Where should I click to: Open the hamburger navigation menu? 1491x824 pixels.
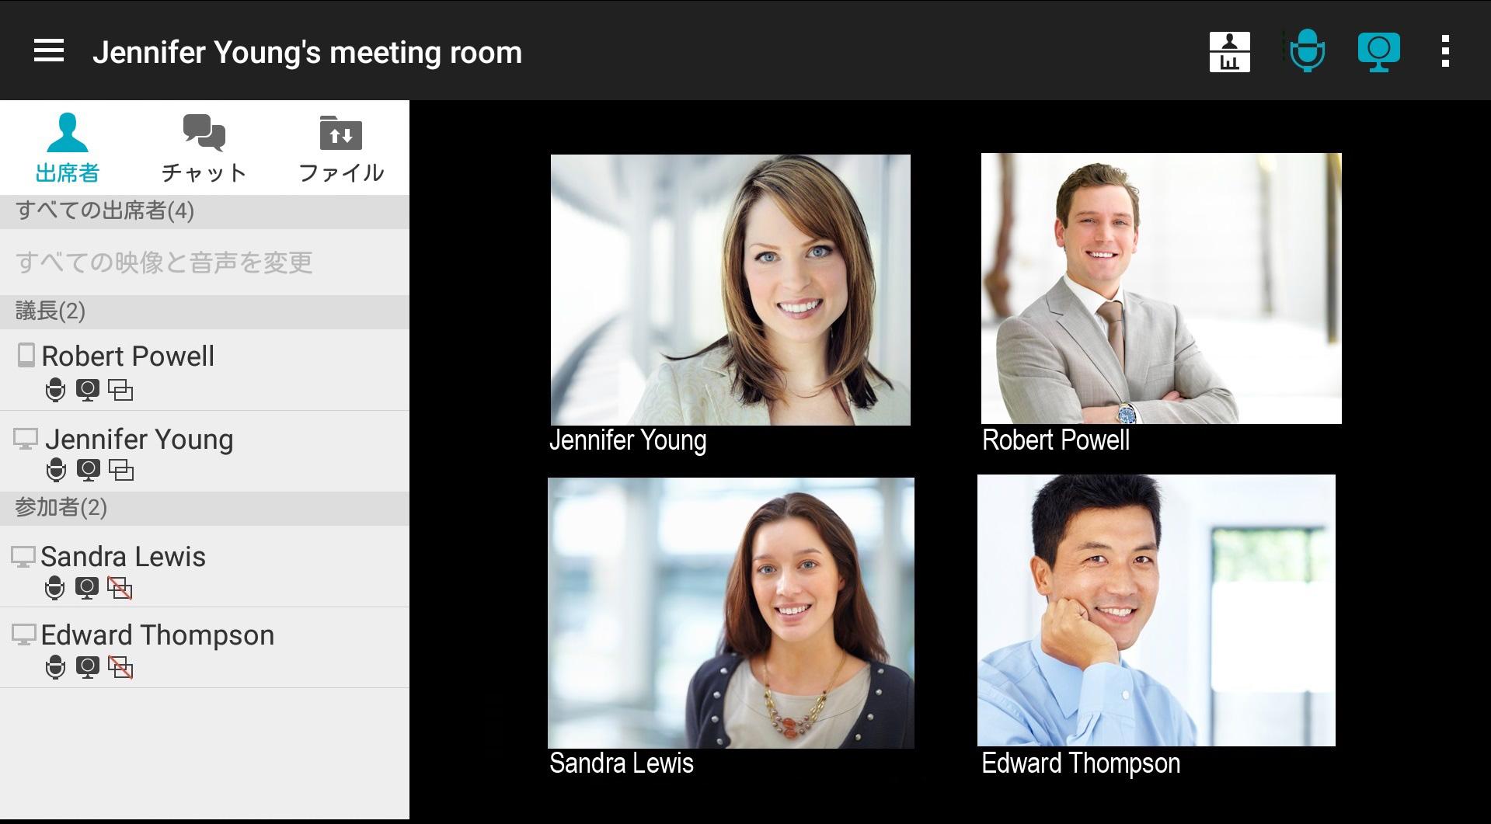49,51
